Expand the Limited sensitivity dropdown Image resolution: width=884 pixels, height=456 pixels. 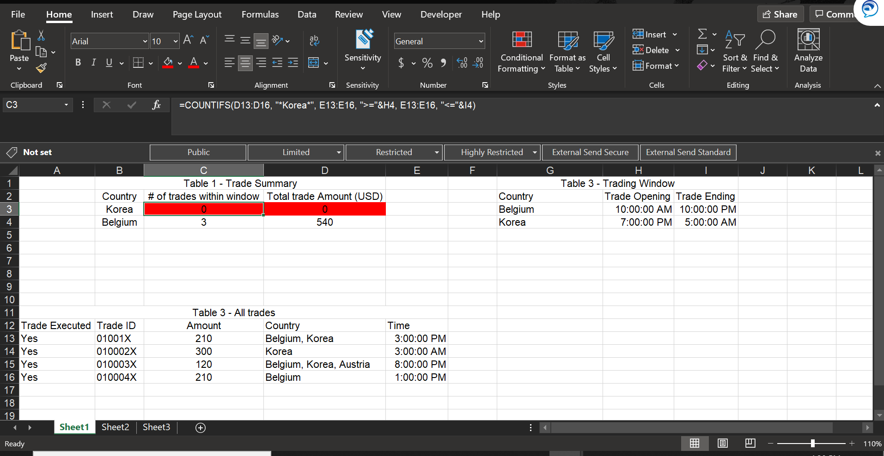pos(339,152)
